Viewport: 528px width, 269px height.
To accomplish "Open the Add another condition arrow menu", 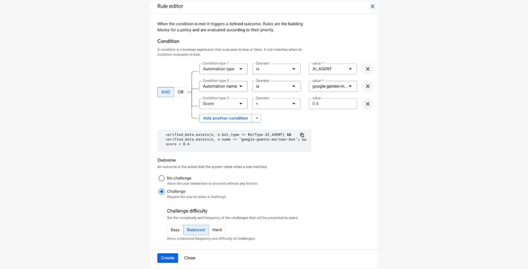I will (256, 118).
